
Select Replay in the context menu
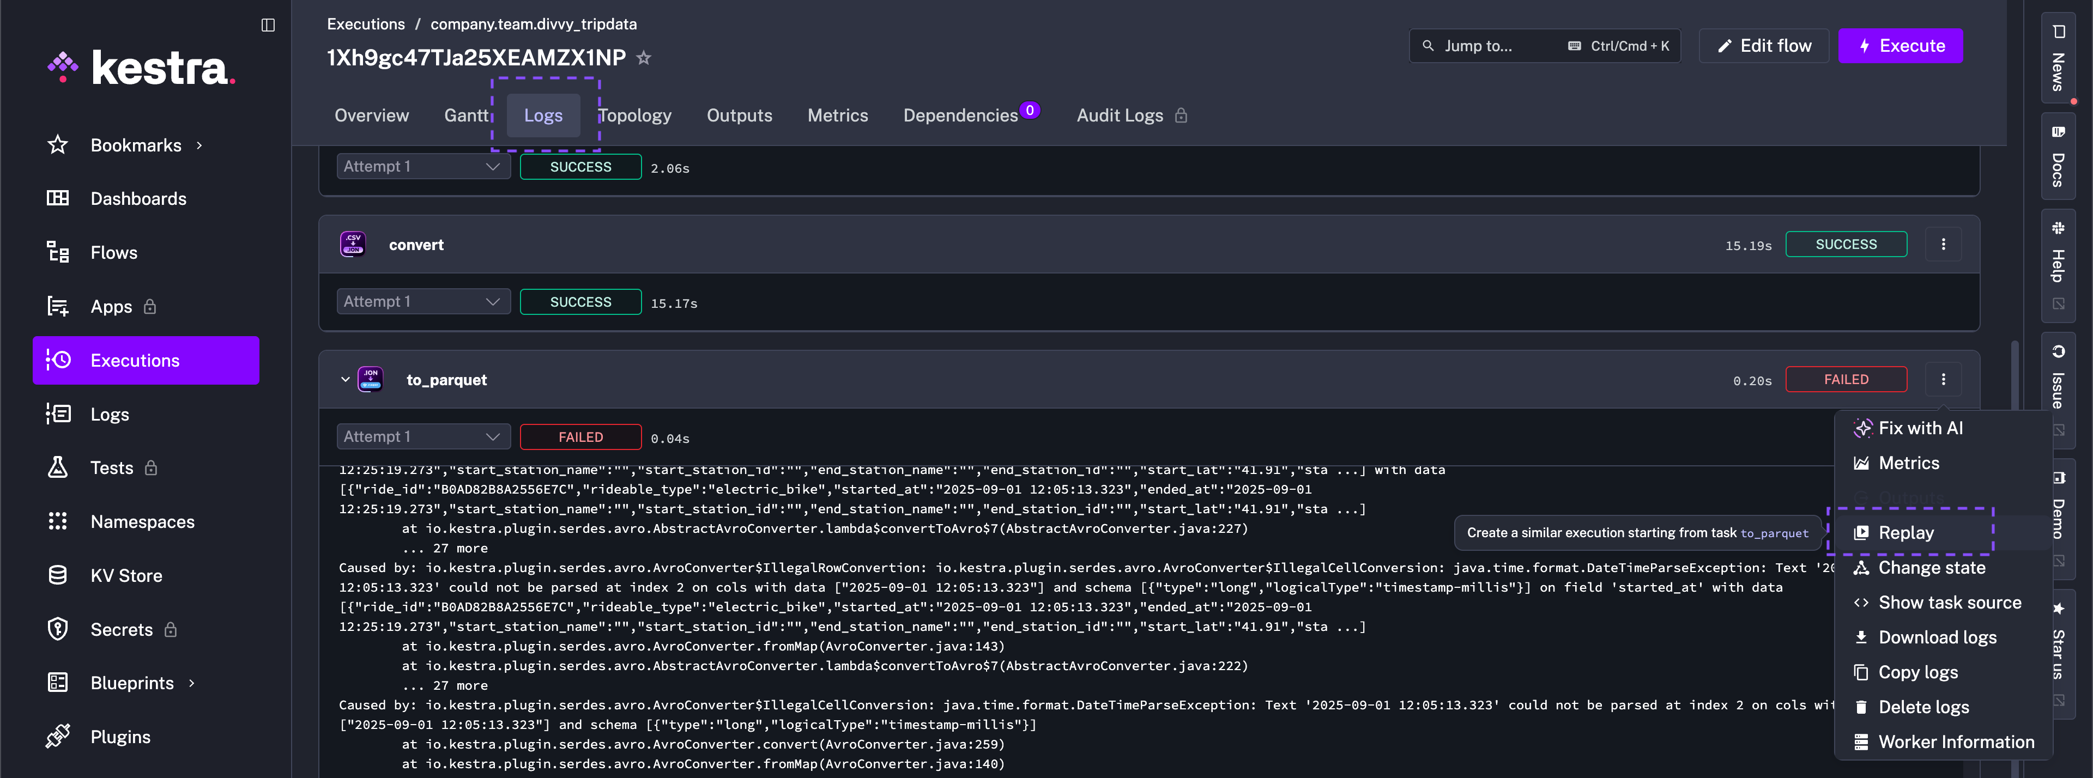pyautogui.click(x=1906, y=533)
